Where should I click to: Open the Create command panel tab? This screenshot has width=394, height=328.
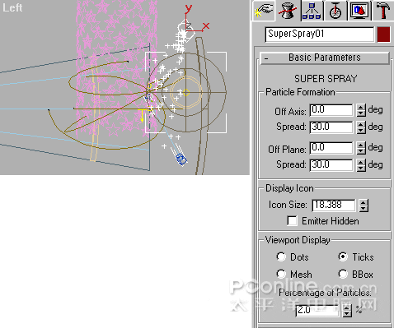pos(263,11)
